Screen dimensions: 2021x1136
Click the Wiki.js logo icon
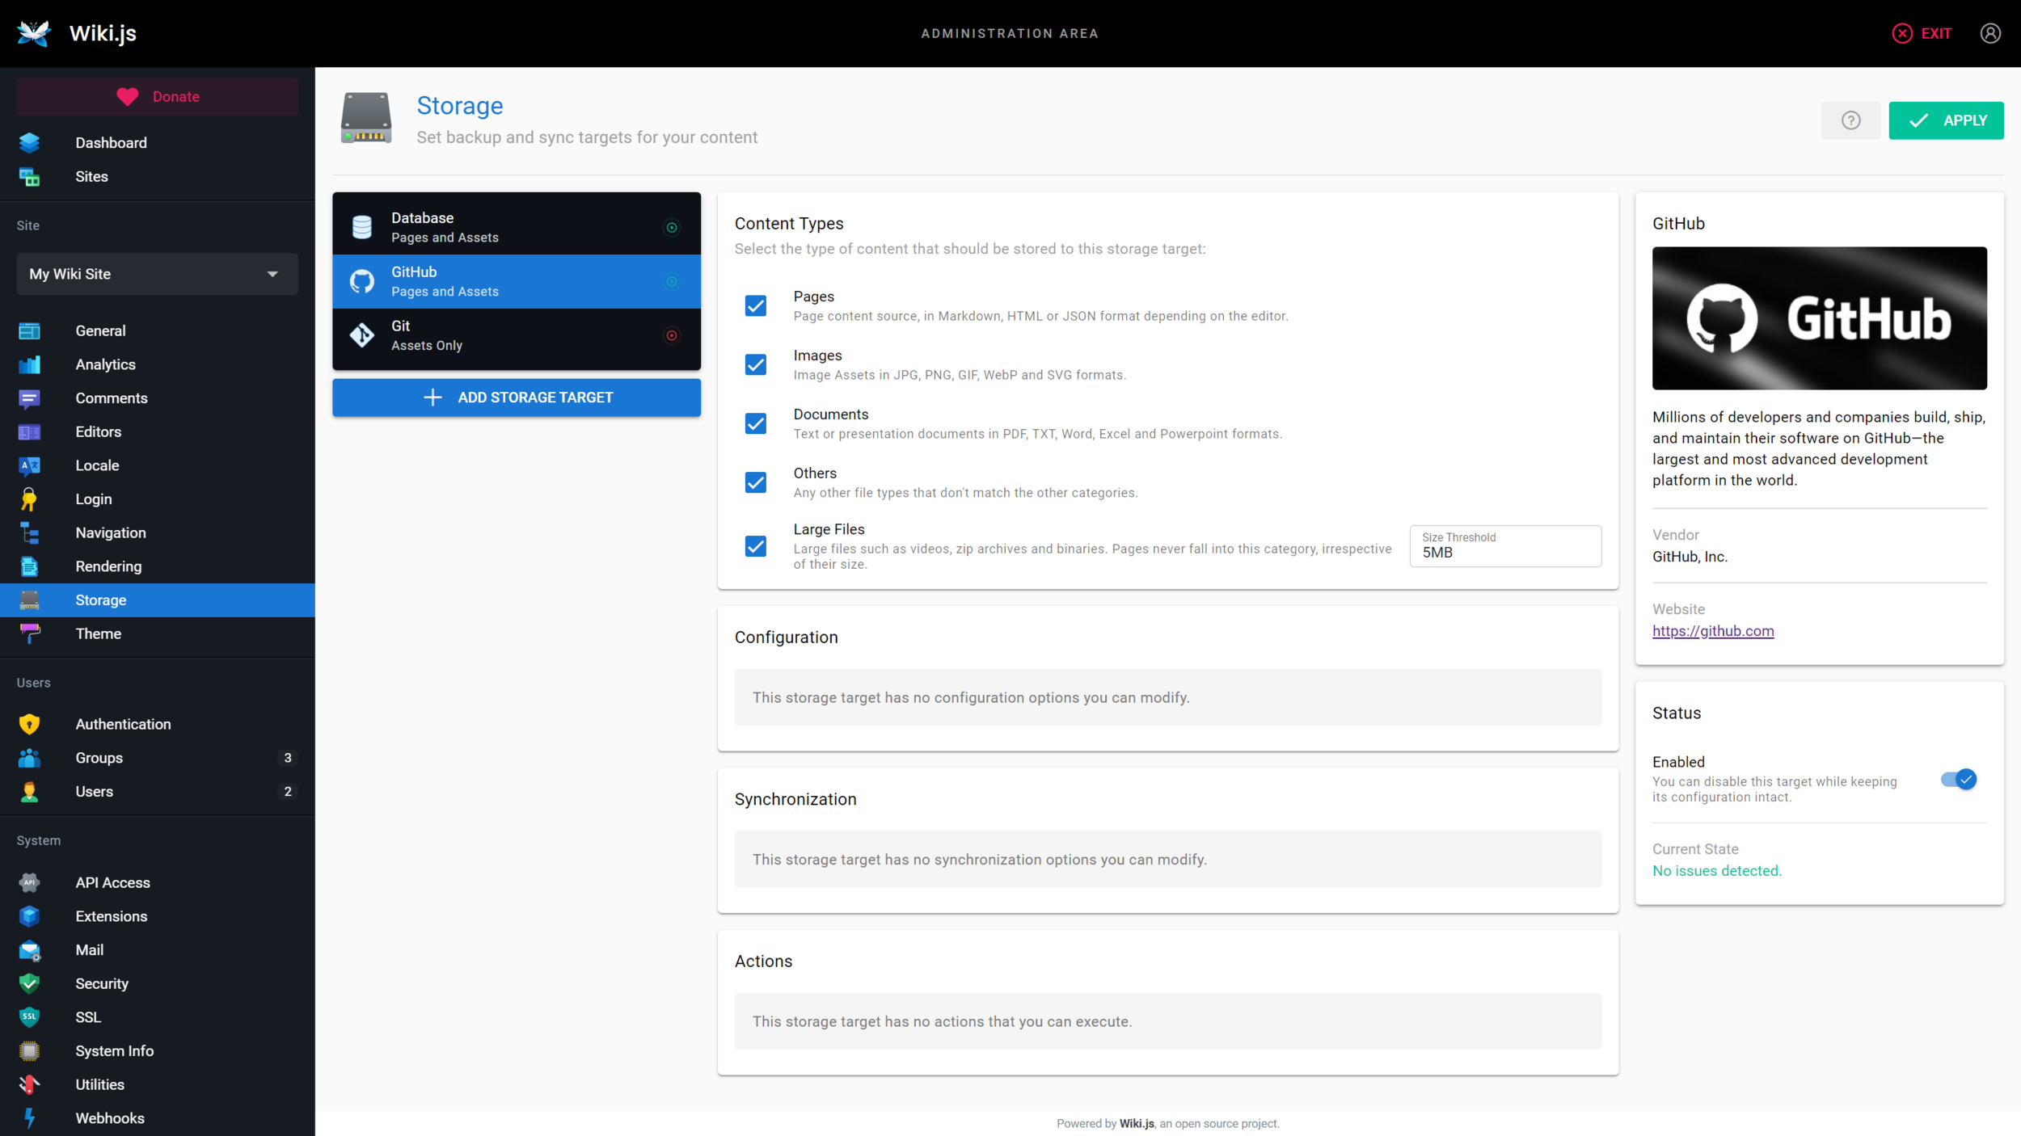pyautogui.click(x=34, y=33)
